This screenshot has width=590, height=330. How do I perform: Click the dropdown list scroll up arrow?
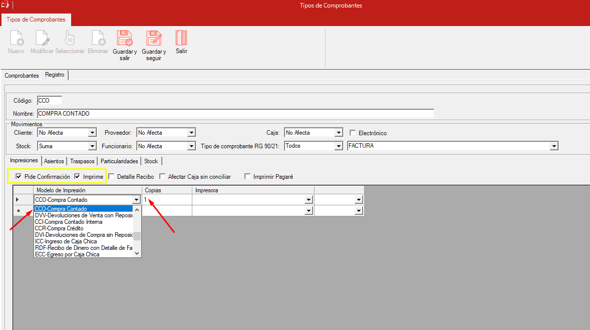[137, 210]
